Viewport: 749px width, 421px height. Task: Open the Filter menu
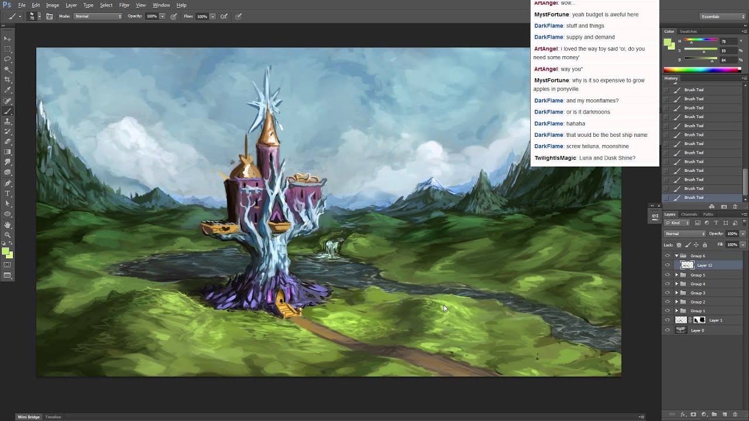tap(124, 5)
